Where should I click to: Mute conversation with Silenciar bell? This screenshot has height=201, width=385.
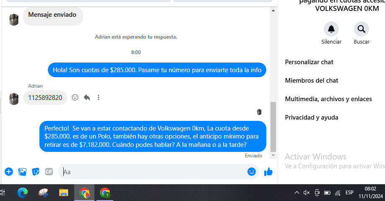coord(331,29)
